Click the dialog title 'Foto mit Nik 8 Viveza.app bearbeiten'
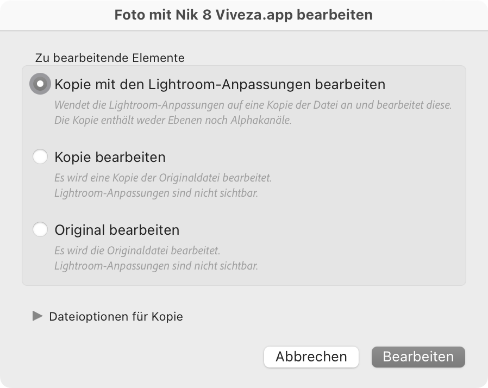The width and height of the screenshot is (488, 388). point(243,15)
